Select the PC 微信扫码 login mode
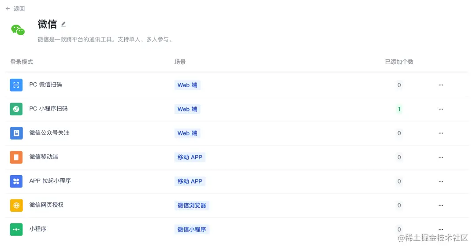The height and width of the screenshot is (250, 476). [x=45, y=85]
